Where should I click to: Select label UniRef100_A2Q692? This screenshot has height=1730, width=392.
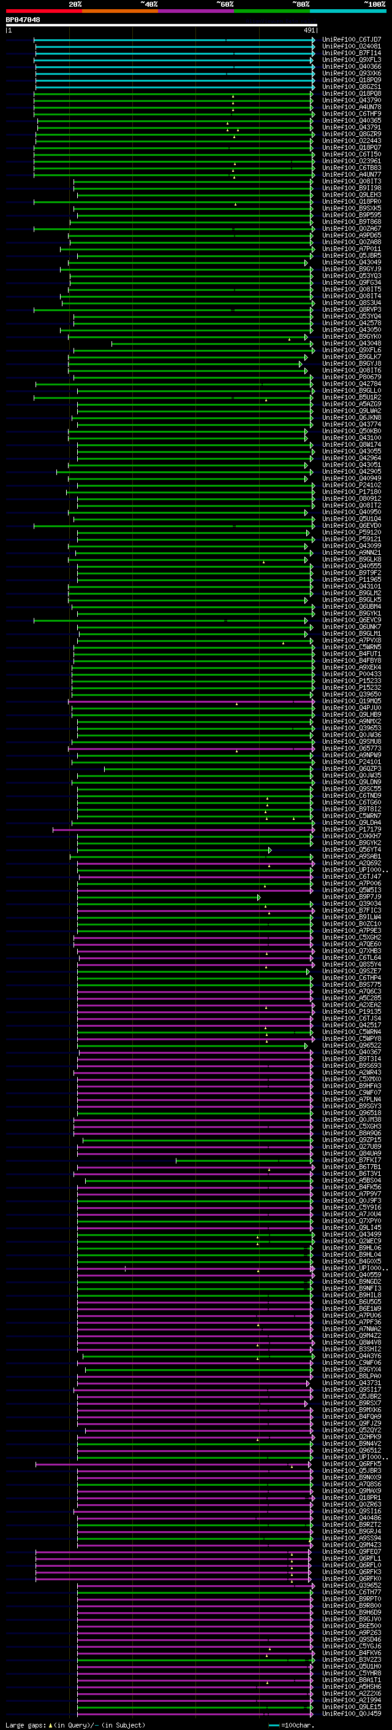[351, 863]
